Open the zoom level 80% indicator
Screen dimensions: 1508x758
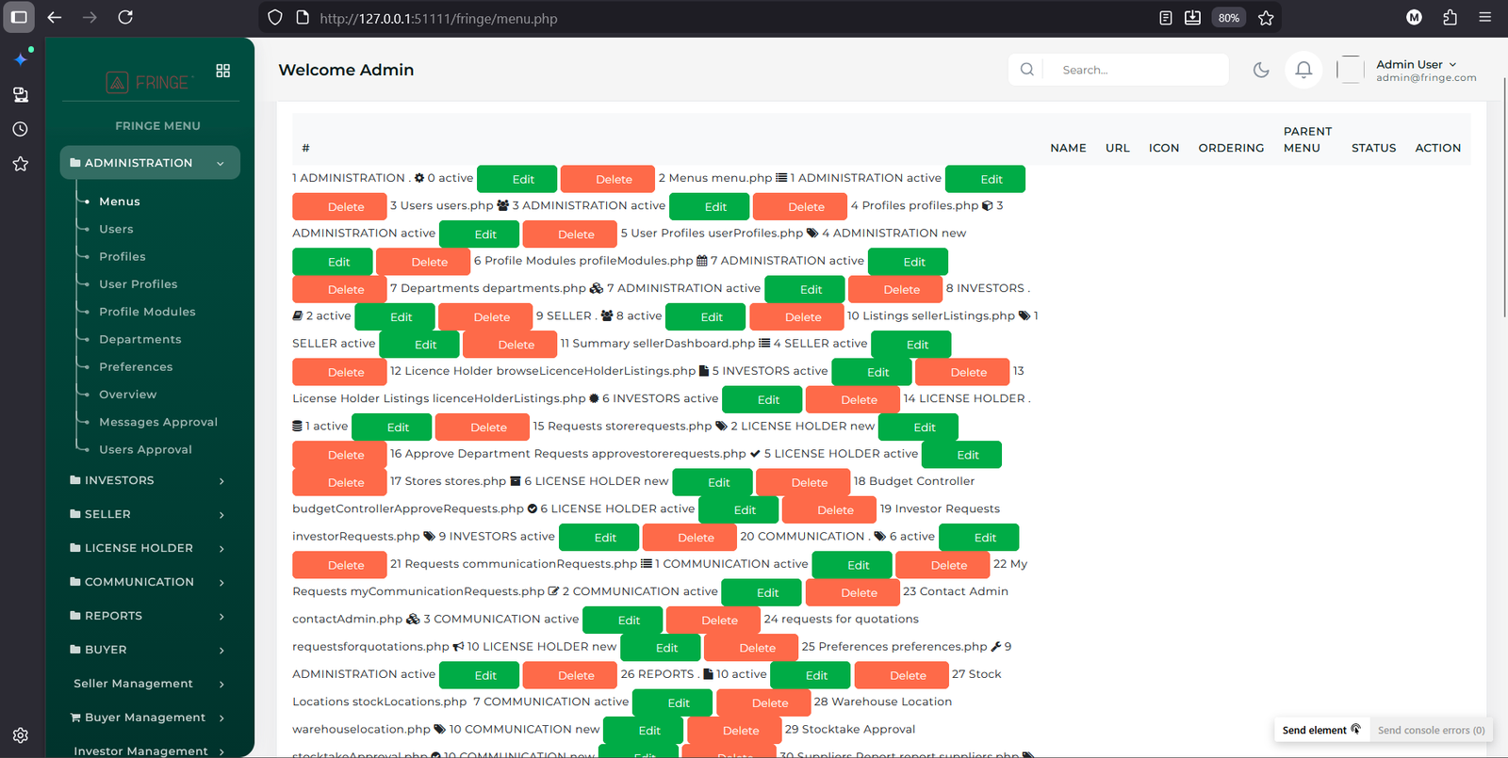tap(1228, 18)
